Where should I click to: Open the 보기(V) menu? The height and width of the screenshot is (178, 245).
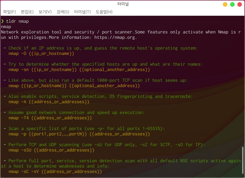pos(45,12)
